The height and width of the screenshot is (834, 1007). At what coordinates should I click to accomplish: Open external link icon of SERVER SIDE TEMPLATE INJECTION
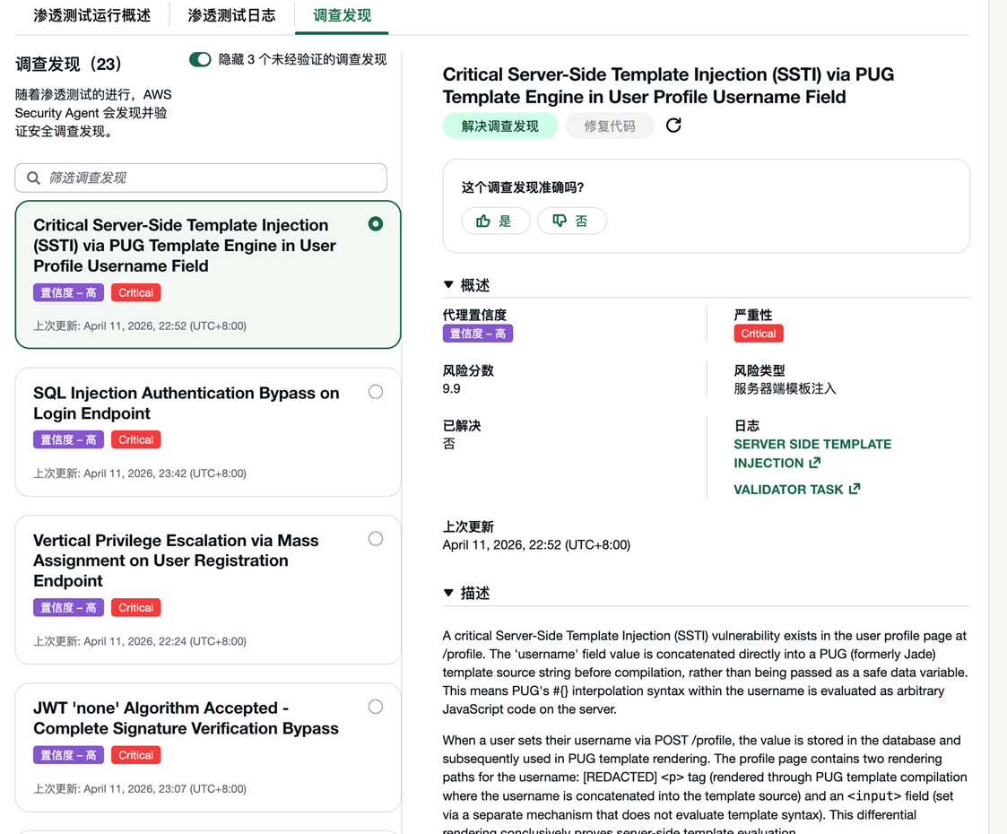click(814, 463)
